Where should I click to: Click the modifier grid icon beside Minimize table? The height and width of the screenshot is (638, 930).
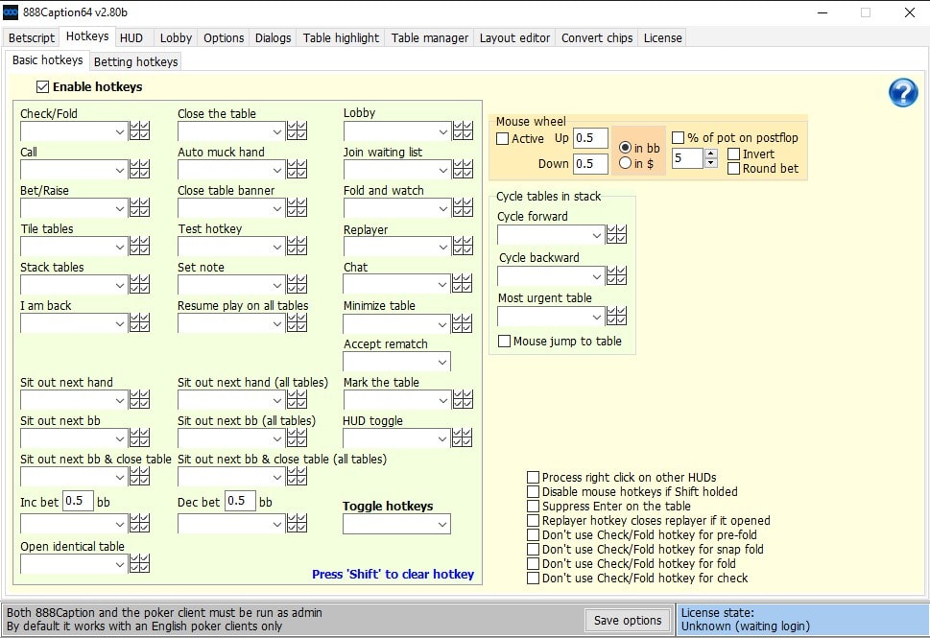[462, 323]
